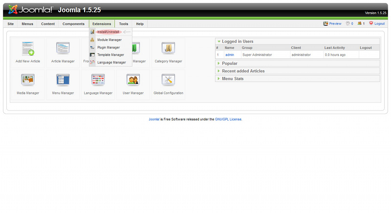Click the Joomla 1.5.25 title text
This screenshot has height=213, width=391.
pos(79,10)
